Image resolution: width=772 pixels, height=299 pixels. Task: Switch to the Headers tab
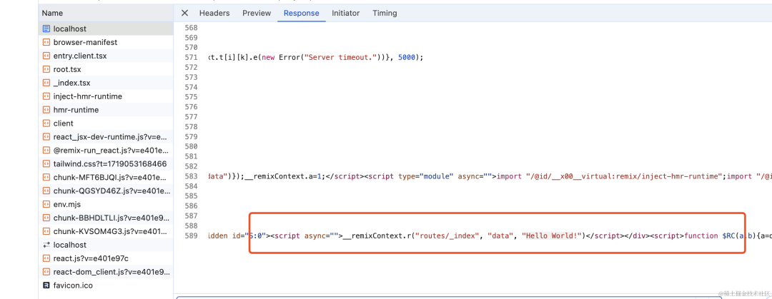pyautogui.click(x=214, y=14)
